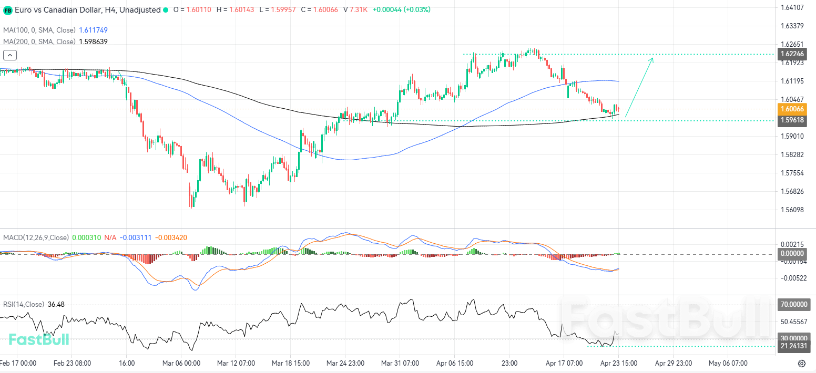Click the current price tag 1.60066

coord(792,109)
